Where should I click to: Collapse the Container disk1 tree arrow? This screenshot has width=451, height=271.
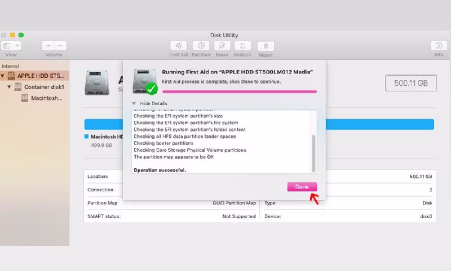9,87
